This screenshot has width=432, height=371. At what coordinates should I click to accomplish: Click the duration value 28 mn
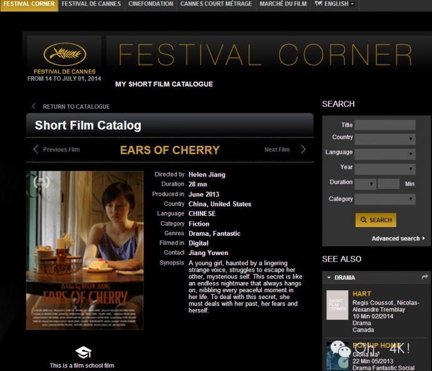coord(198,184)
